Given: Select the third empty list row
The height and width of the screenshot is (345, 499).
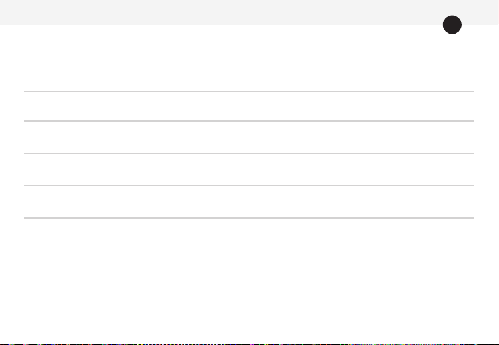Looking at the screenshot, I should 249,169.
